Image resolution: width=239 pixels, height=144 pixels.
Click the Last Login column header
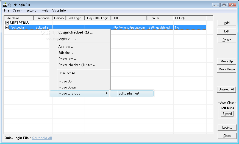point(75,18)
